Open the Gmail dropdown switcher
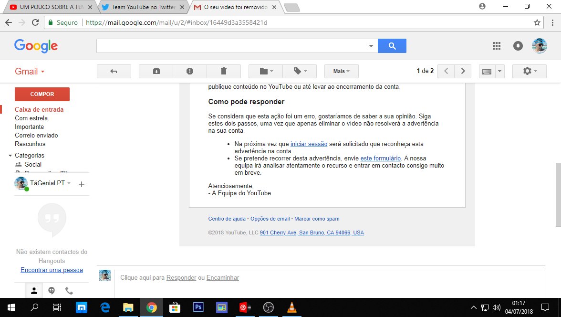 pyautogui.click(x=30, y=71)
